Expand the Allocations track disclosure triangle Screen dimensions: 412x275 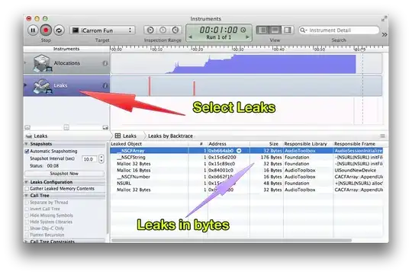[x=25, y=63]
